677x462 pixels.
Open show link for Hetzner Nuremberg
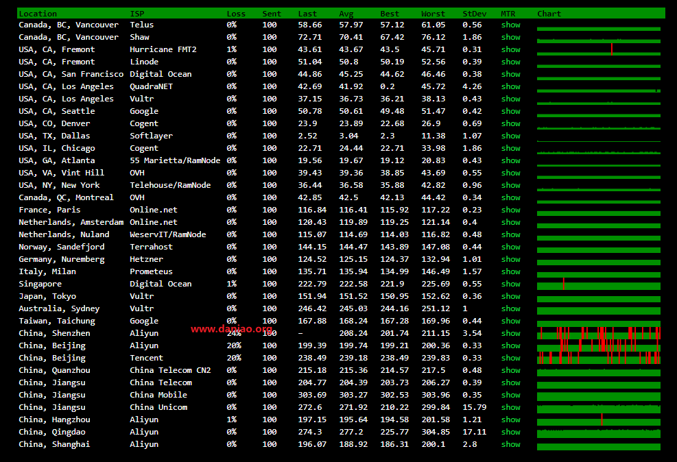(510, 259)
